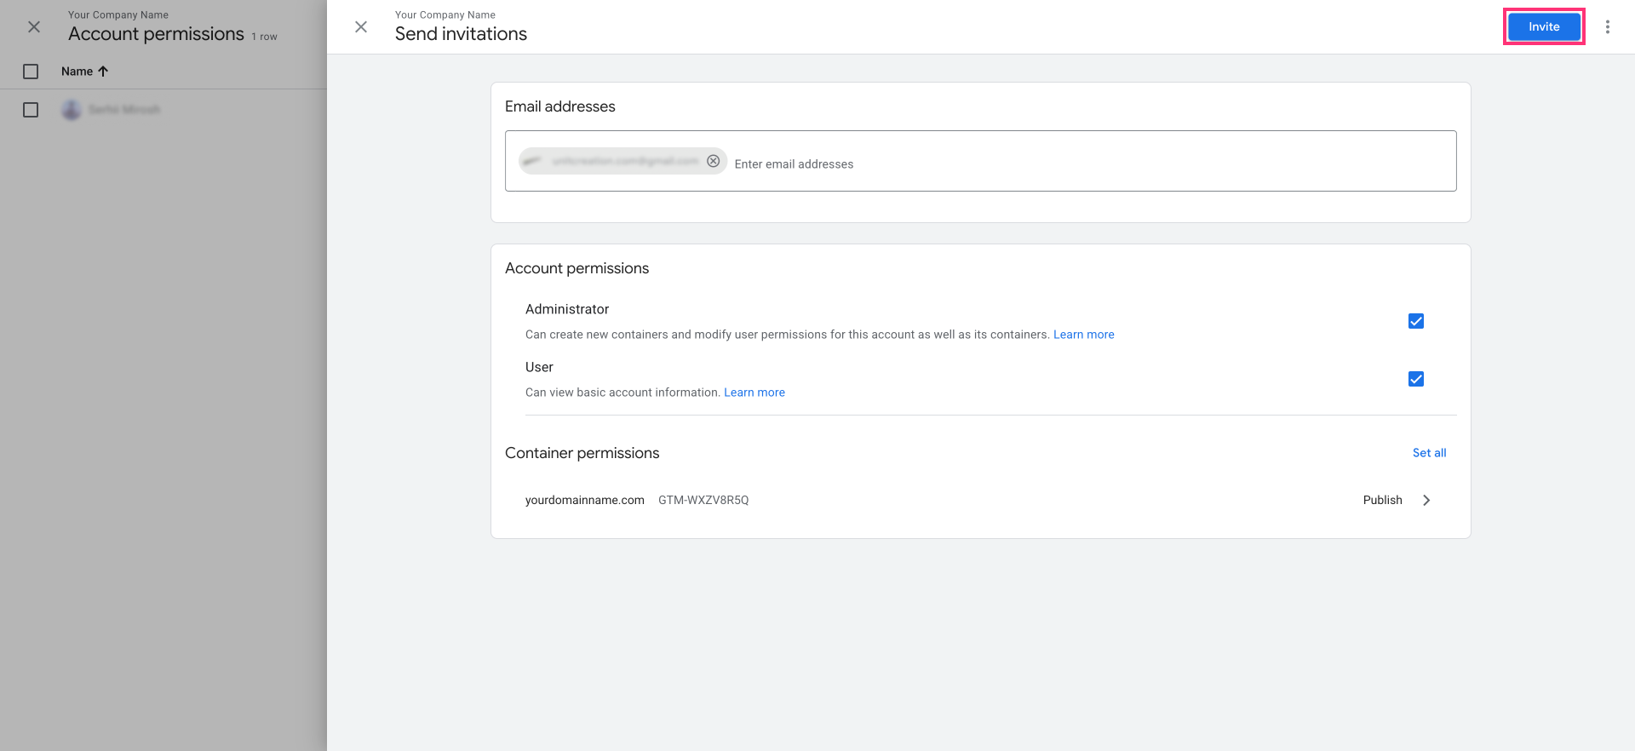Sort by the Name column header
Screen dimensions: 1635x751
(77, 72)
